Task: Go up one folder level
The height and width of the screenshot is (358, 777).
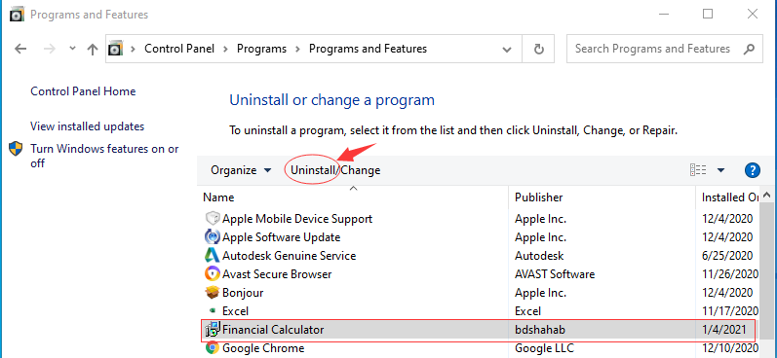Action: 93,49
